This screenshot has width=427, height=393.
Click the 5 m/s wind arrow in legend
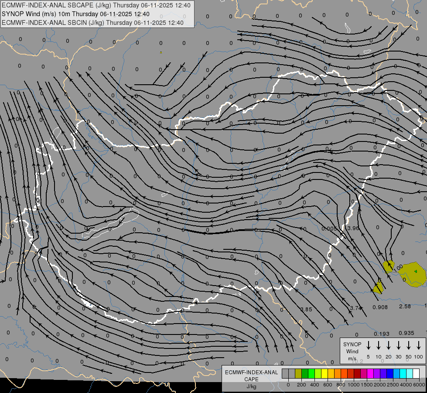pos(368,345)
